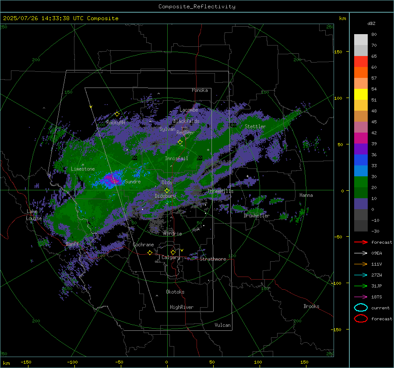Click the 60 dBZ red color swatch

tap(361, 62)
